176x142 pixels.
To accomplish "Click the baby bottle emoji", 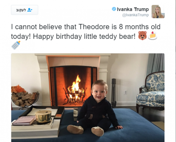I will pos(16,45).
